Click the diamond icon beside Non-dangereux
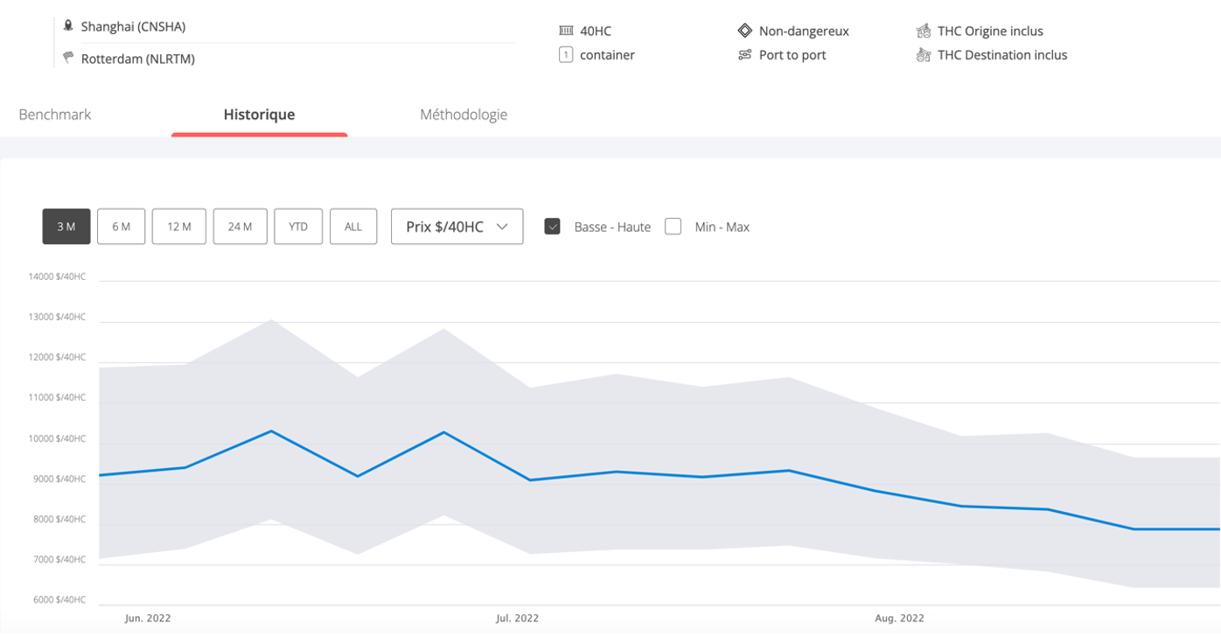Viewport: 1221px width, 637px height. click(744, 31)
